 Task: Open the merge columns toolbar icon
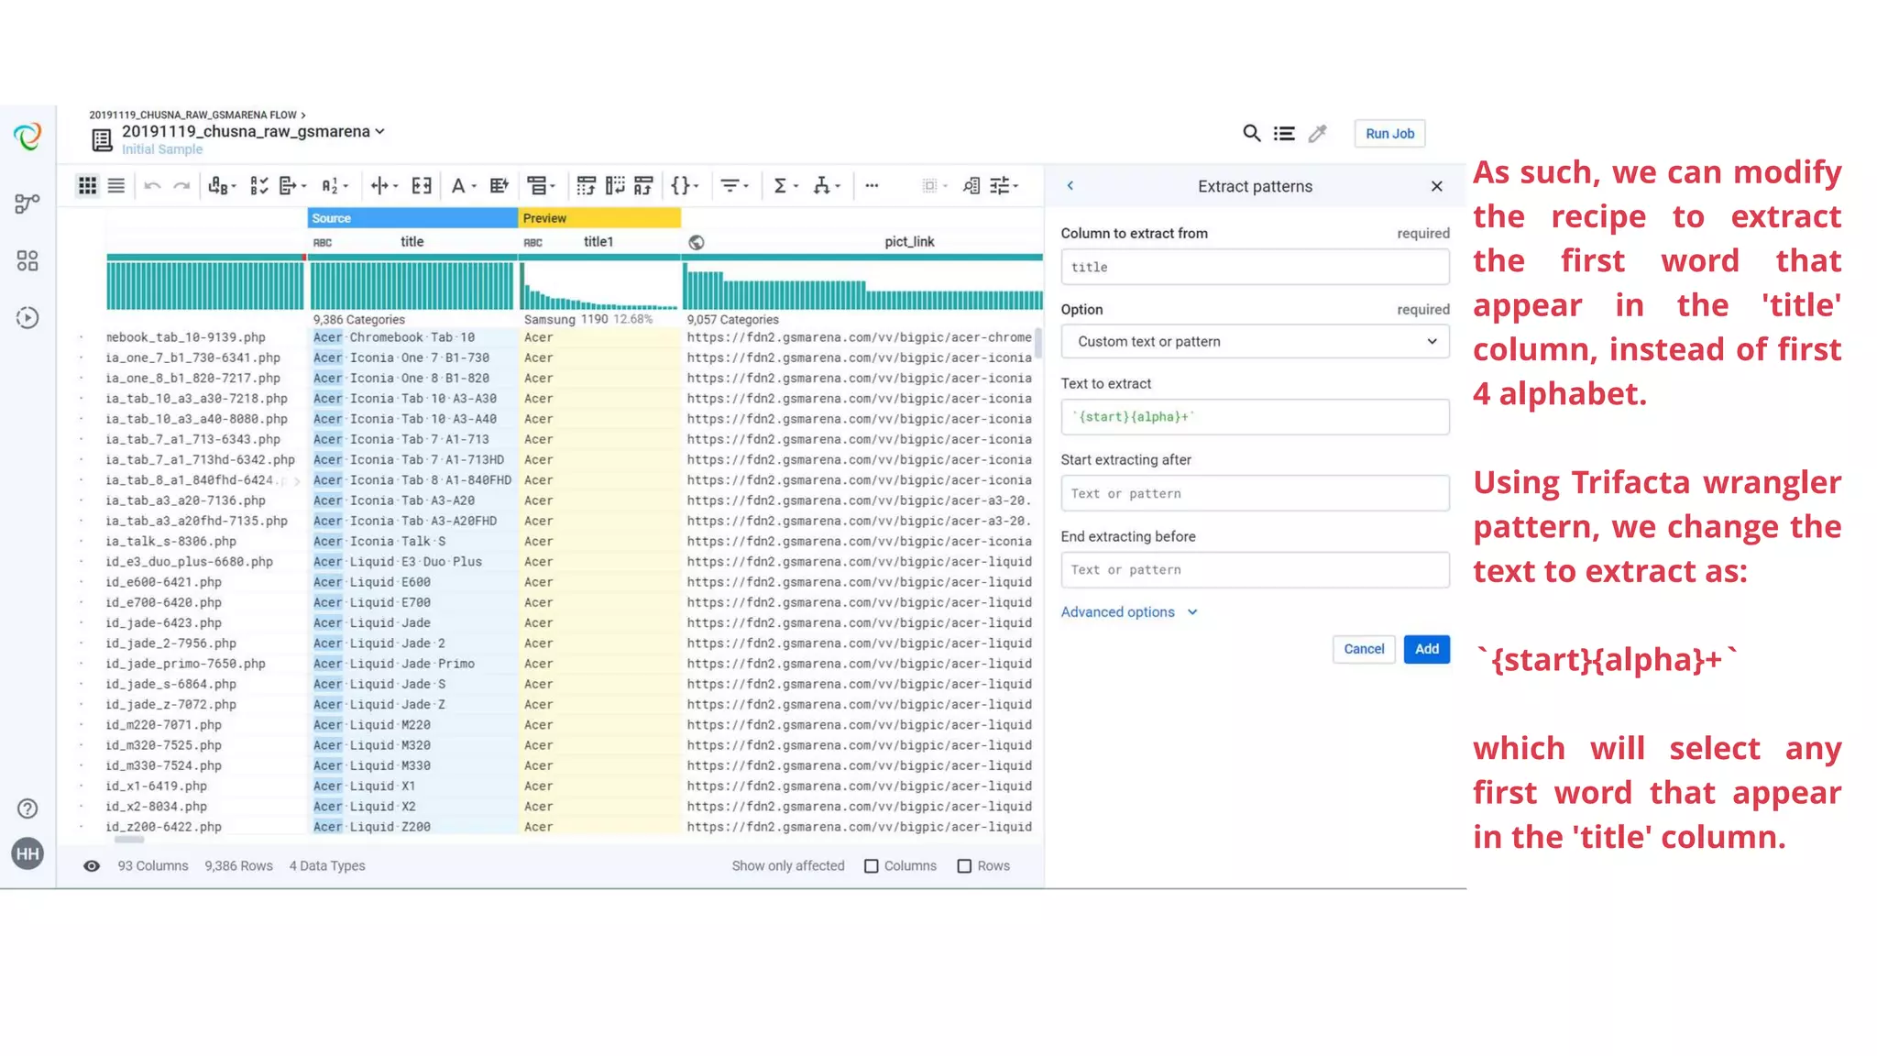(x=422, y=186)
